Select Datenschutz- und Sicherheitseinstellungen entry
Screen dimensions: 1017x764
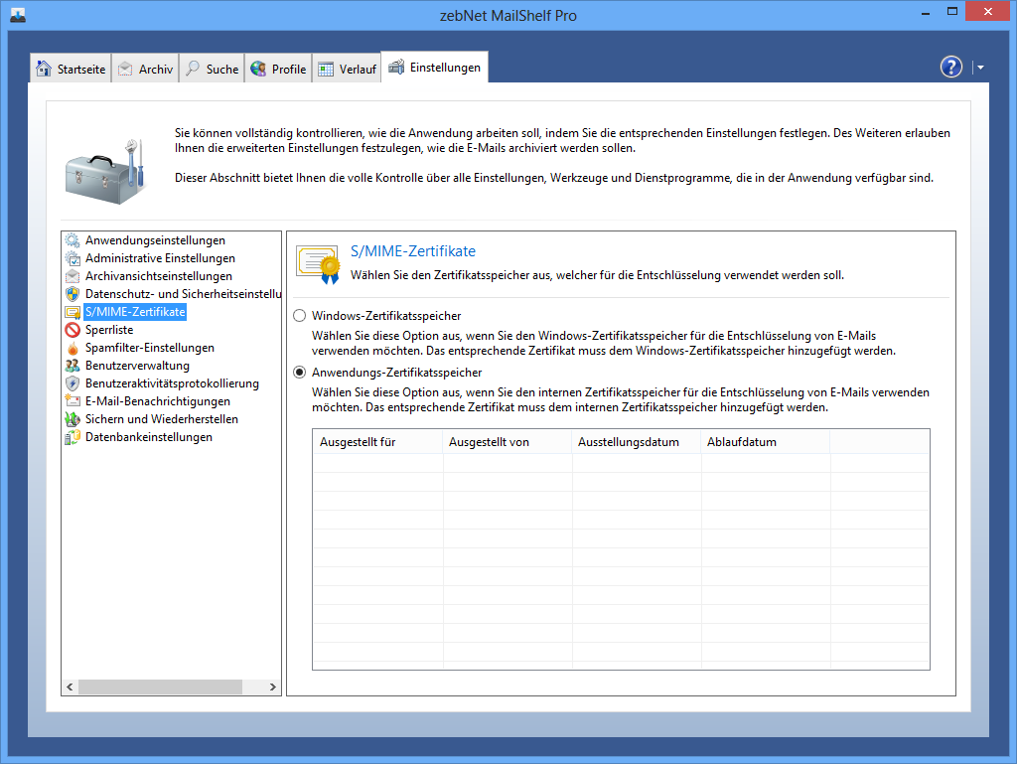(x=183, y=294)
